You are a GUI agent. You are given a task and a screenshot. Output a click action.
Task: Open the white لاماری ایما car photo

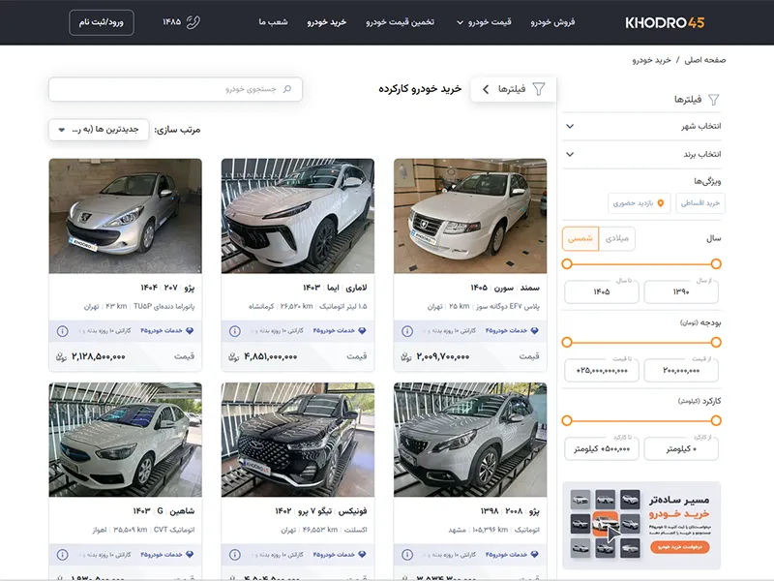click(x=298, y=216)
